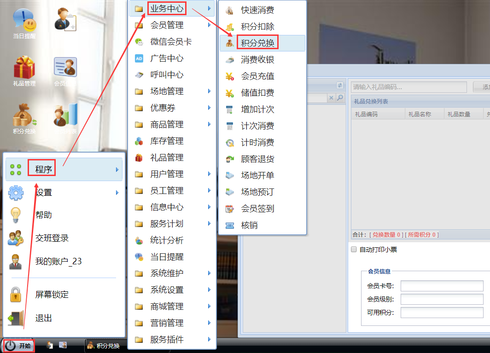
Task: Open the 礼品管理 gift box desktop icon
Action: pos(24,68)
